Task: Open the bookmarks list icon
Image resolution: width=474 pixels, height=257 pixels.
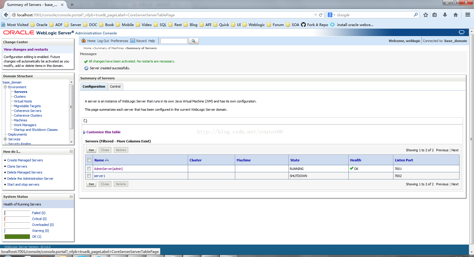Action: [x=435, y=15]
